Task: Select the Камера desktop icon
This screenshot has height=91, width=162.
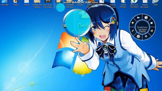Action: tap(80, 3)
